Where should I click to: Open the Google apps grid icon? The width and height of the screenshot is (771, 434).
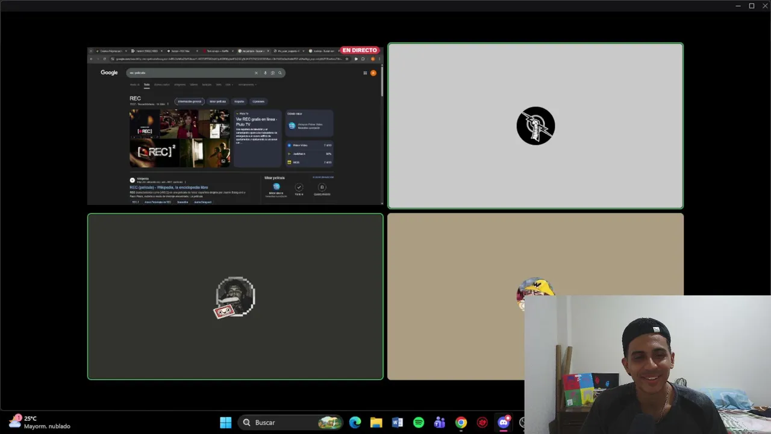pos(365,73)
